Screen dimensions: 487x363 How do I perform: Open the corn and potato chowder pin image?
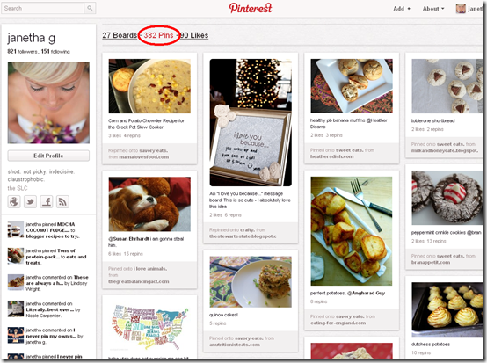pyautogui.click(x=149, y=86)
